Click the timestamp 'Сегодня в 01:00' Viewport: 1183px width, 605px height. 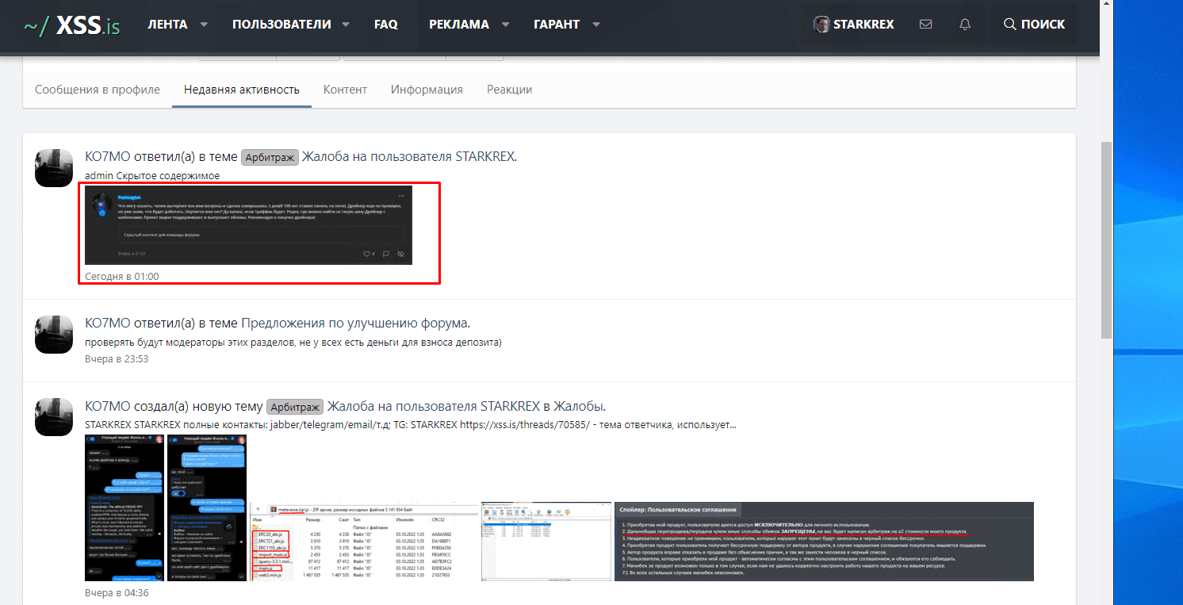pos(122,276)
